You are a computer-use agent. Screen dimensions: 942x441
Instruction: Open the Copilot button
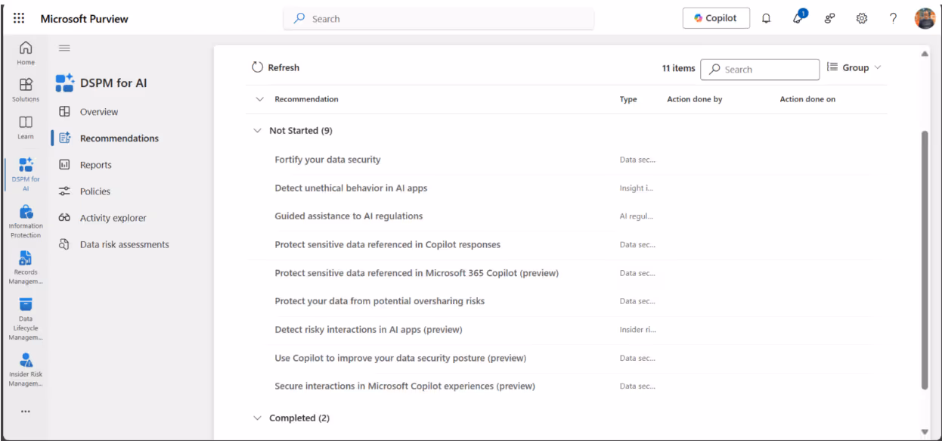tap(715, 18)
